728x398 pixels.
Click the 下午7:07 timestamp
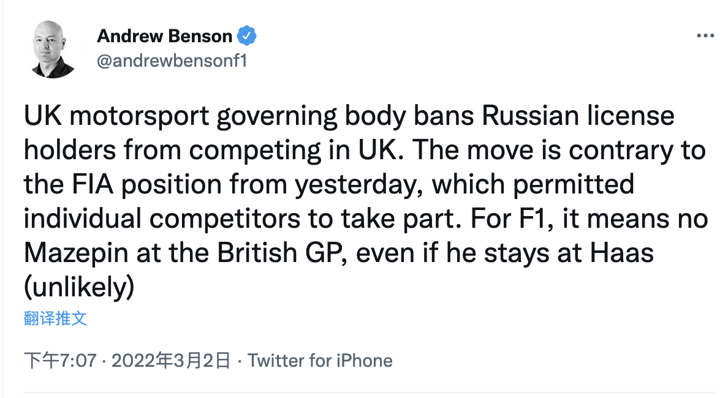tap(60, 360)
